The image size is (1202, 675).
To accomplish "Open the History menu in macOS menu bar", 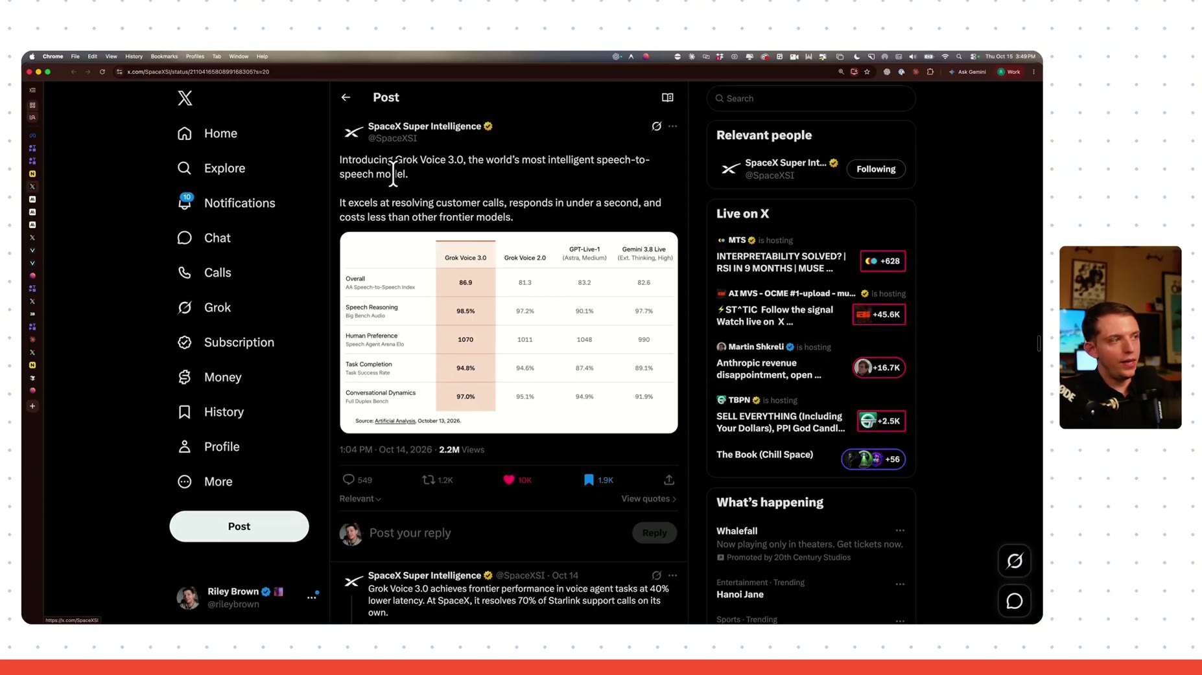I will click(134, 56).
